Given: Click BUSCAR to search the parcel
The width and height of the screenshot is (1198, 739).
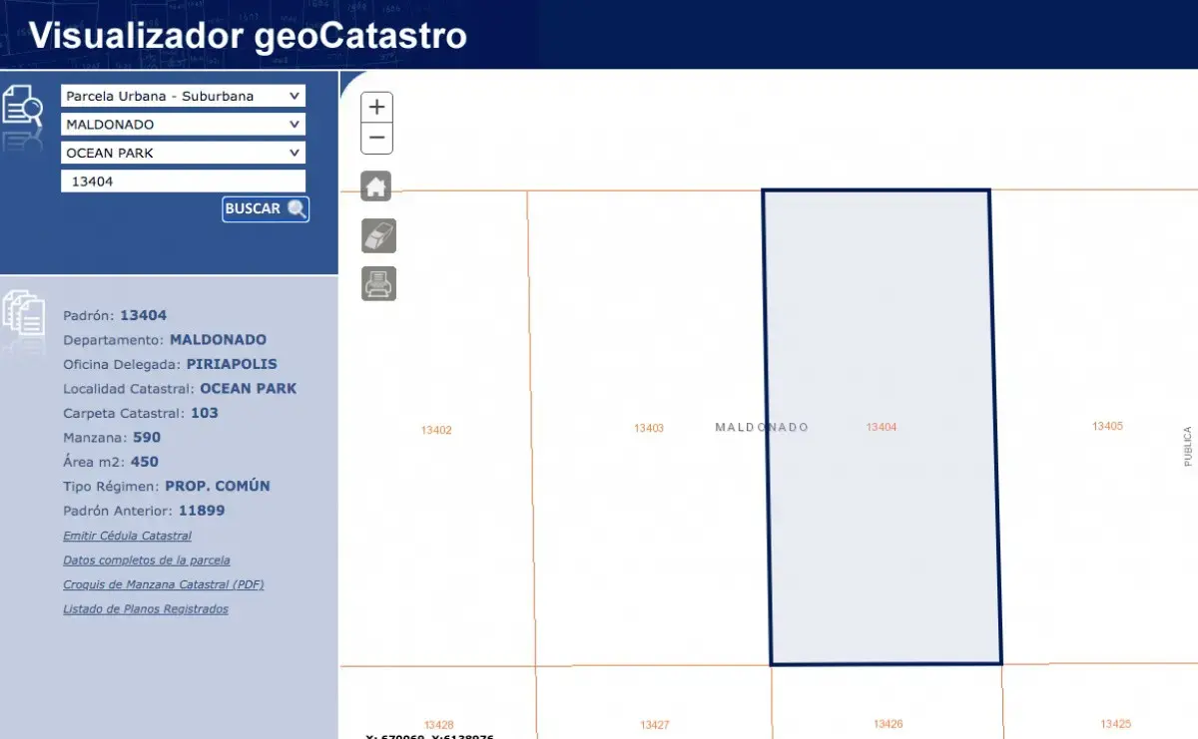Looking at the screenshot, I should [x=266, y=208].
